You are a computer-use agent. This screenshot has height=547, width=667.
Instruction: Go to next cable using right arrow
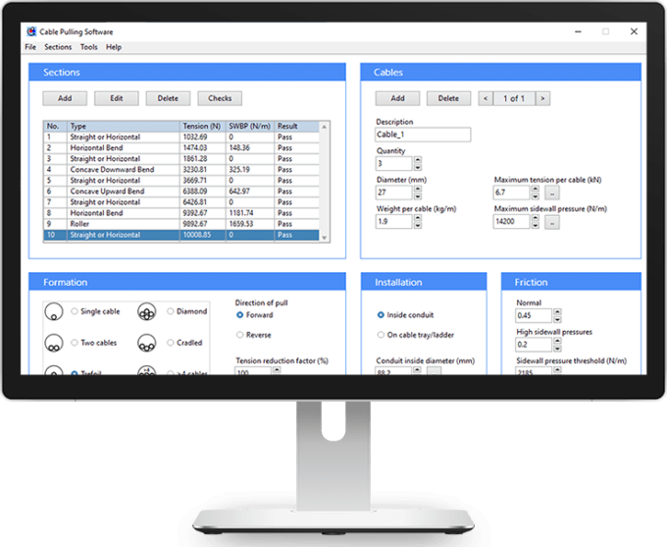click(543, 98)
